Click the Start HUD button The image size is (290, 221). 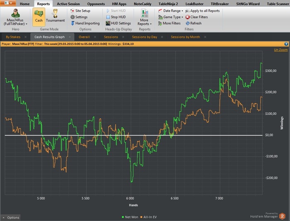click(116, 11)
